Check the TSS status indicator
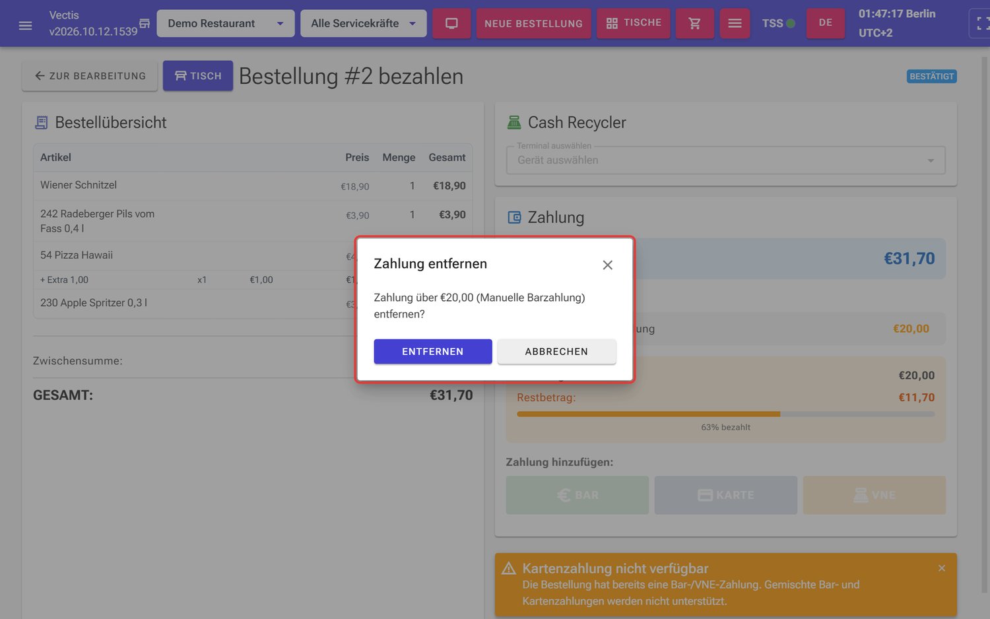Image resolution: width=990 pixels, height=619 pixels. 779,23
